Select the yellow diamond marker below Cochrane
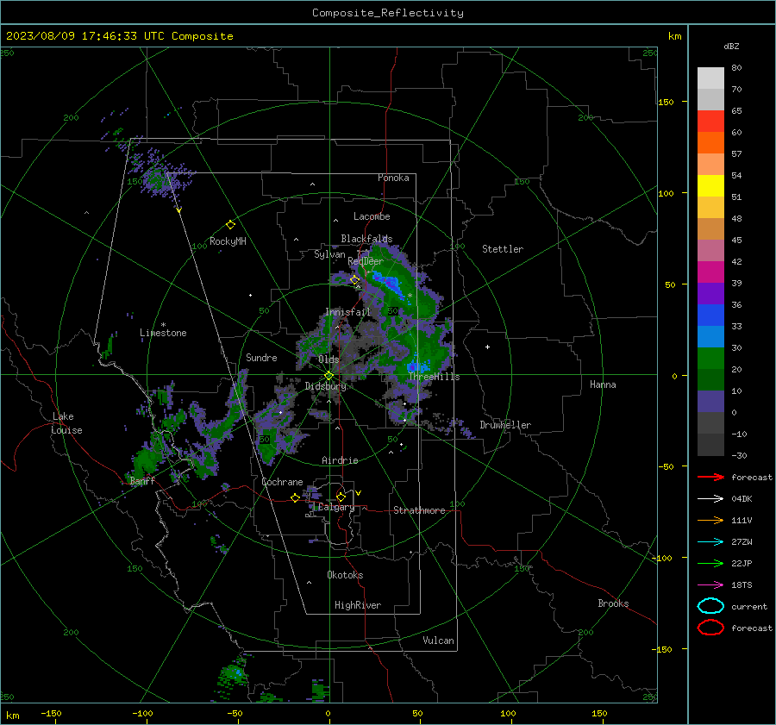The width and height of the screenshot is (776, 725). pos(295,498)
